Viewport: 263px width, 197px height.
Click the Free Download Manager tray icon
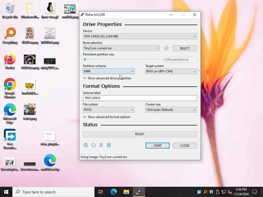tap(199, 192)
